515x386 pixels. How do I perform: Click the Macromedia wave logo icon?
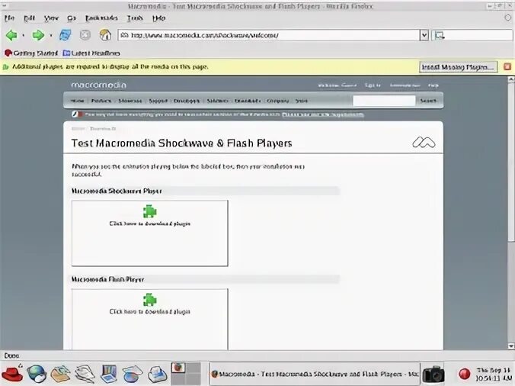[424, 142]
